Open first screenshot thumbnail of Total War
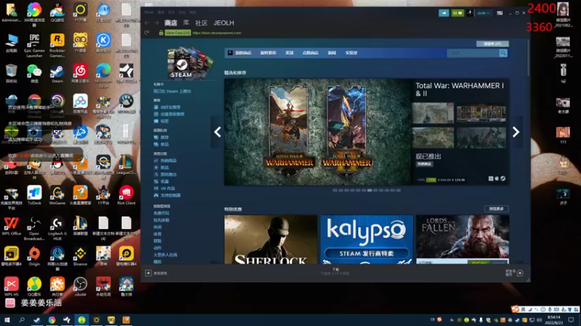 pos(433,113)
